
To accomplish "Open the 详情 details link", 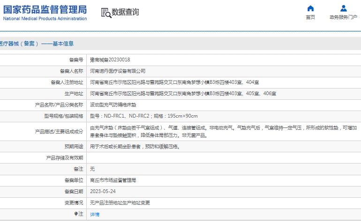I will pos(95,214).
